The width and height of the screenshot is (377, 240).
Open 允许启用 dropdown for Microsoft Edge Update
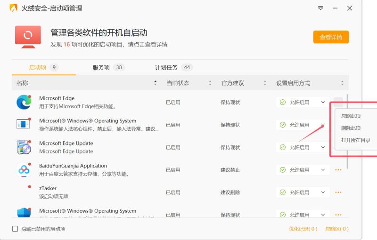point(303,147)
